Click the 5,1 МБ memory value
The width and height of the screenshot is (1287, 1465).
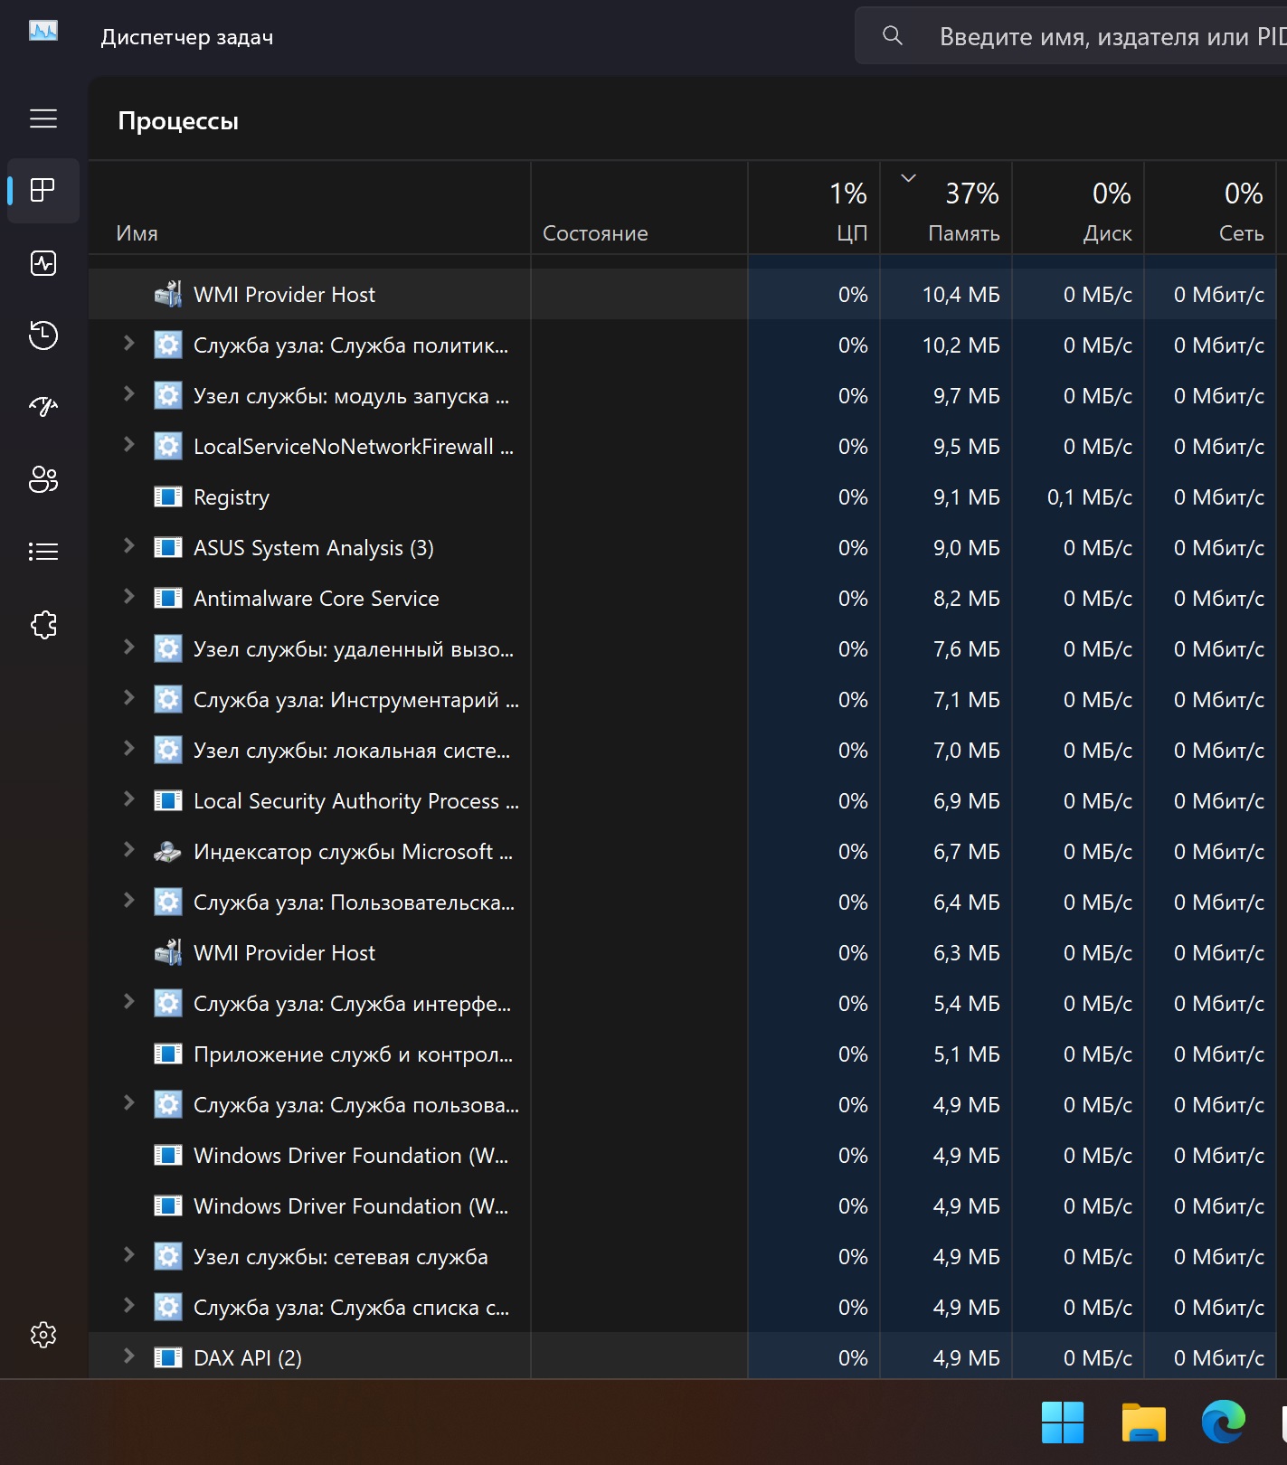pos(967,1054)
